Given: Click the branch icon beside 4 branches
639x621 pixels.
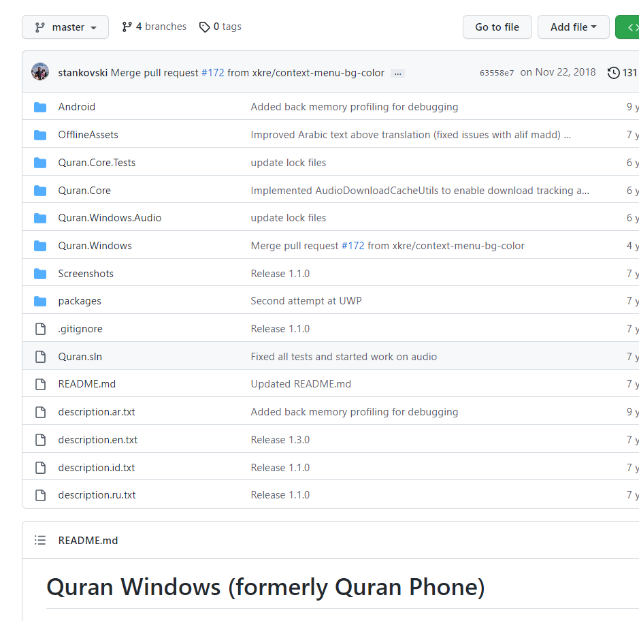Looking at the screenshot, I should (x=127, y=27).
